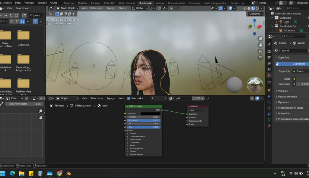Click the viewport zoom magnifier icon
Image resolution: width=309 pixels, height=178 pixels.
pos(260,39)
